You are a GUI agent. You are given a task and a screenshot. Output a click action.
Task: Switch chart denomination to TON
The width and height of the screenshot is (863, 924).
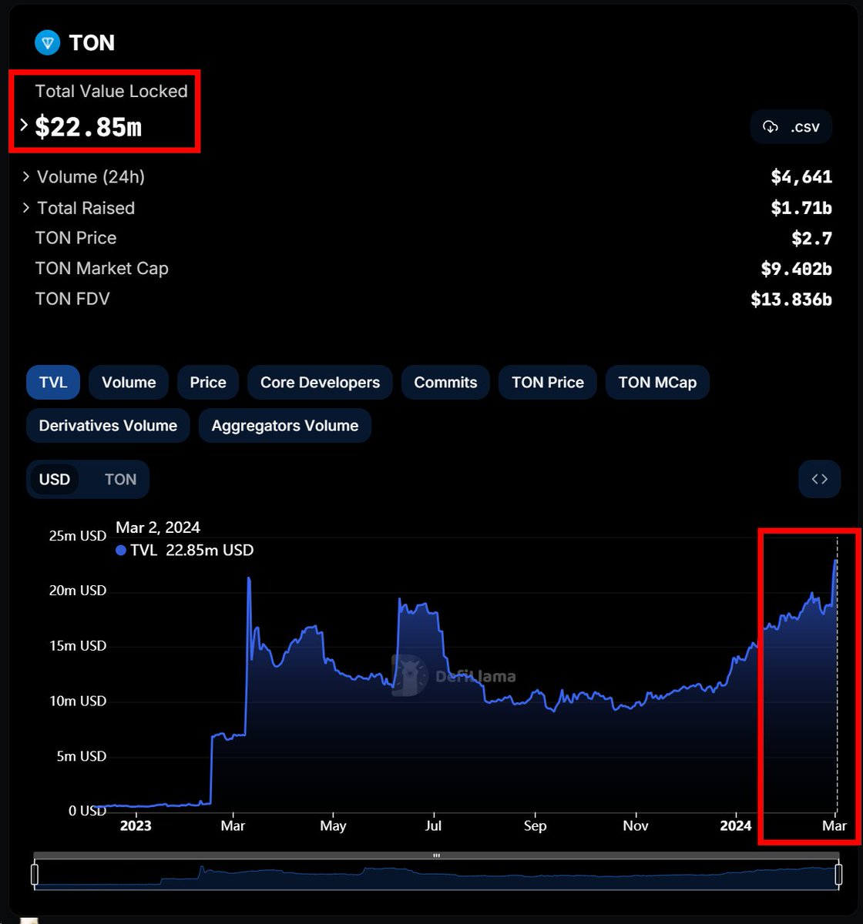click(120, 479)
